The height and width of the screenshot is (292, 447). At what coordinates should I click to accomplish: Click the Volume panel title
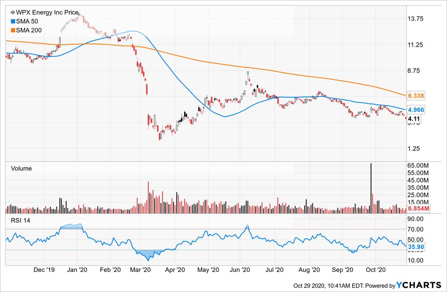tap(21, 169)
